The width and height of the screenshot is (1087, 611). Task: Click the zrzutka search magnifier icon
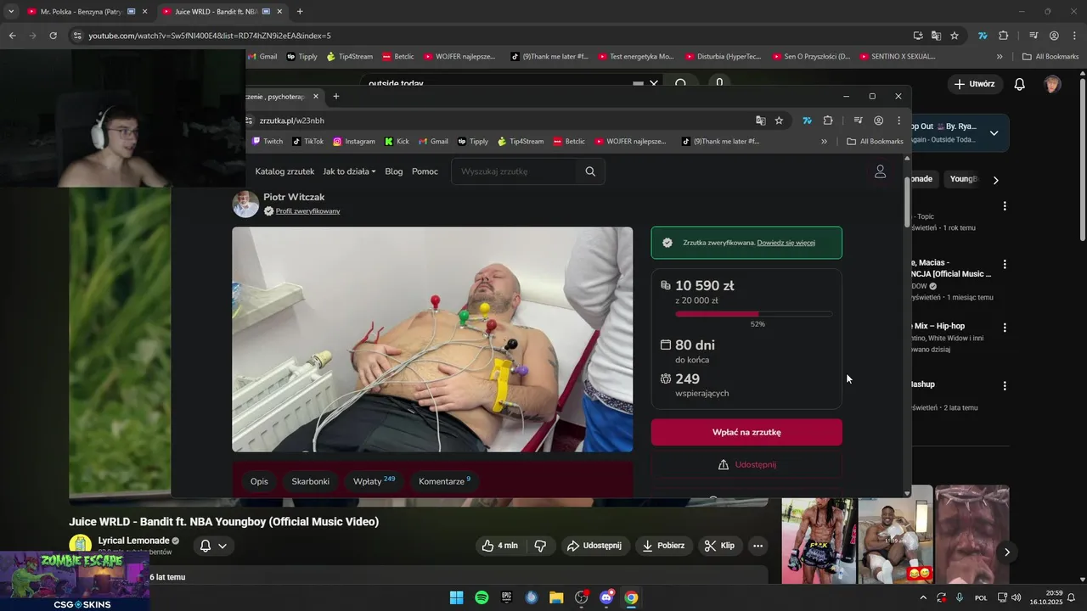(590, 171)
